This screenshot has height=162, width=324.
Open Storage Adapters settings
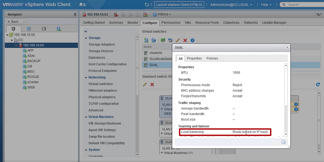click(x=102, y=44)
